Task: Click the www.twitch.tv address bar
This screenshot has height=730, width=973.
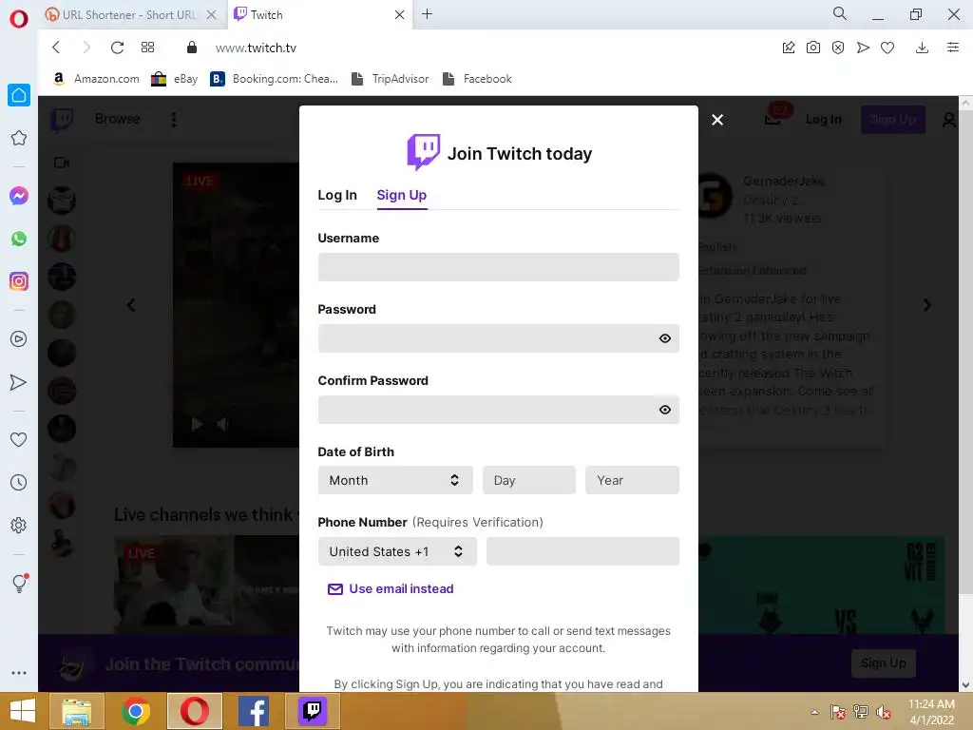Action: 257,48
